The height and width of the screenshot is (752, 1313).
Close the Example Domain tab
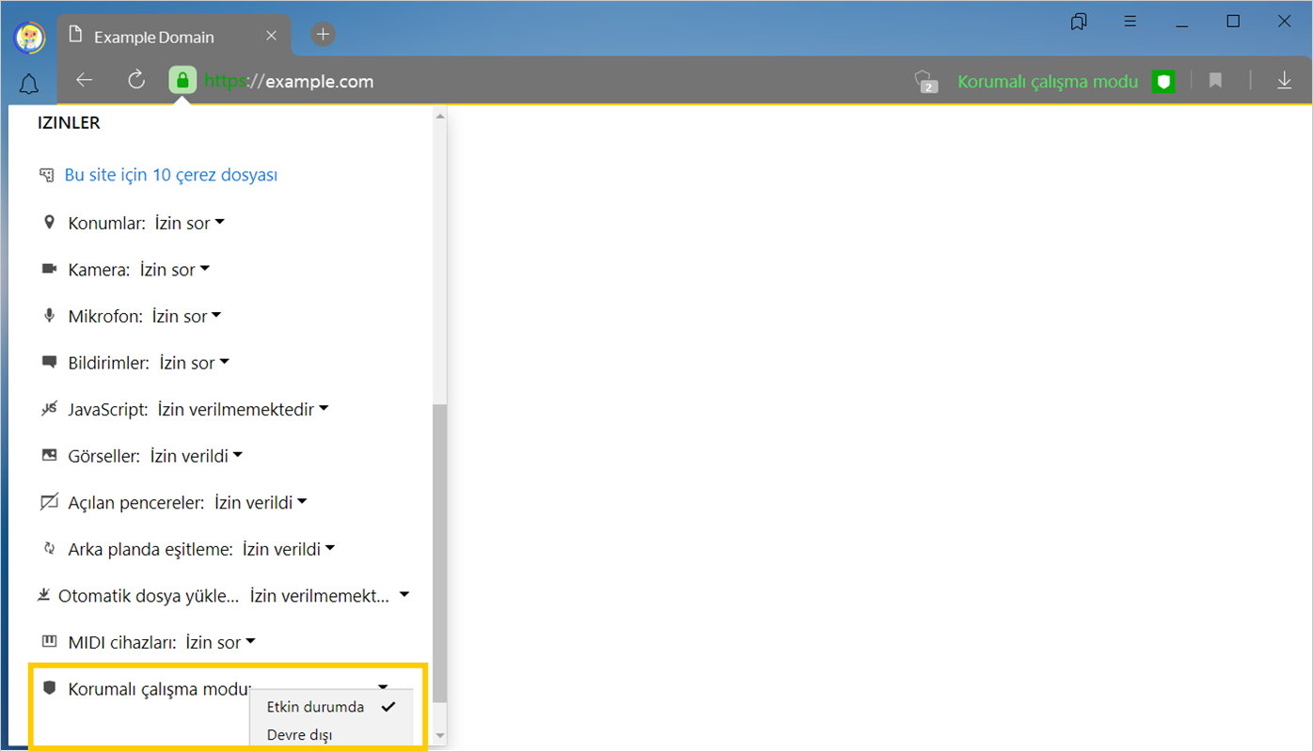coord(271,36)
